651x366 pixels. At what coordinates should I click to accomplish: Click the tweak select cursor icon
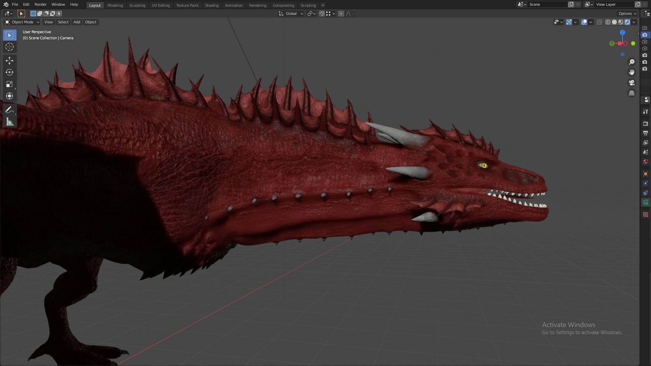click(x=21, y=14)
